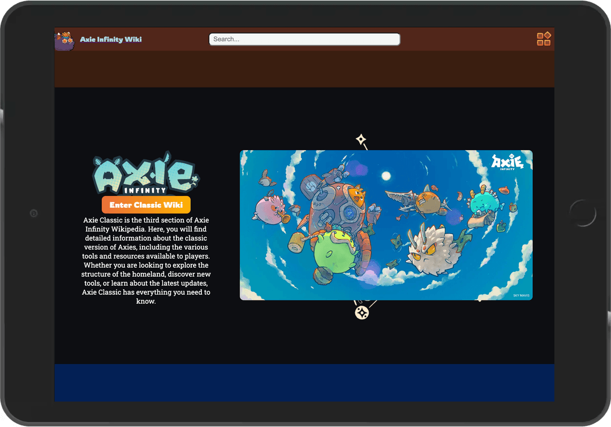Select the 'Axie Classic is the third section' paragraph
The height and width of the screenshot is (427, 611).
click(146, 260)
